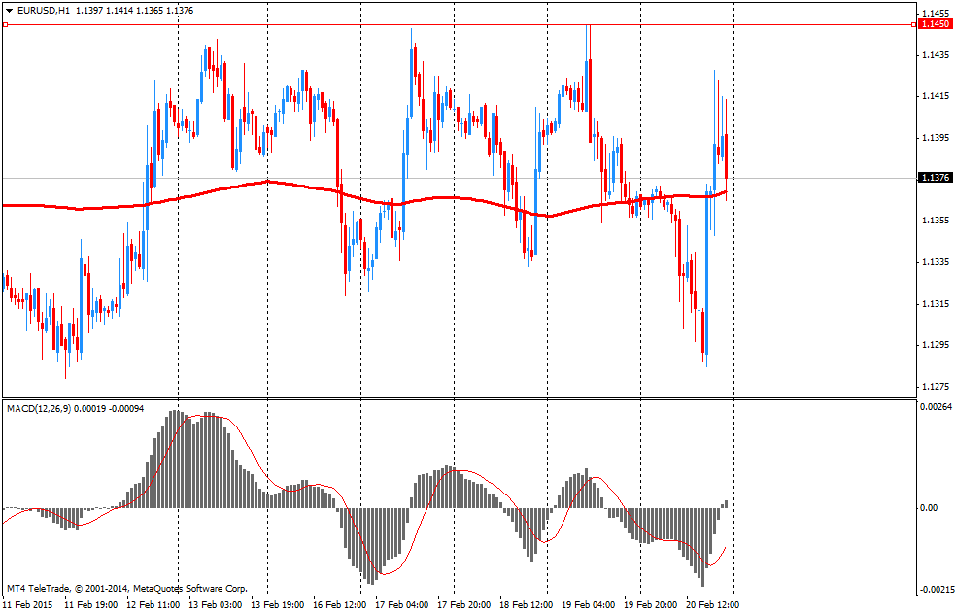The width and height of the screenshot is (955, 613).
Task: Click the dropdown triangle beside EURUSD,H1
Action: point(9,10)
